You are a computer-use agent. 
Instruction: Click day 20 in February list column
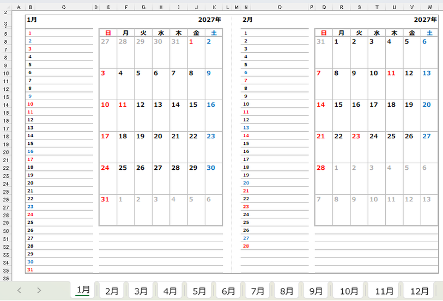pyautogui.click(x=246, y=183)
